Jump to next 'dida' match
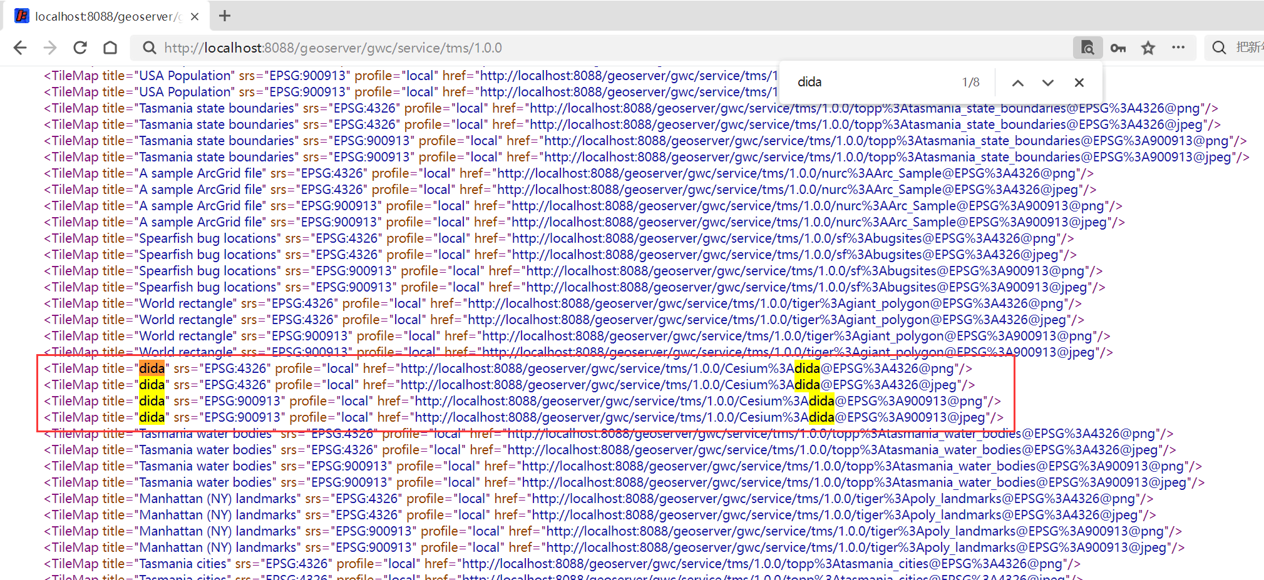The image size is (1264, 580). tap(1048, 83)
